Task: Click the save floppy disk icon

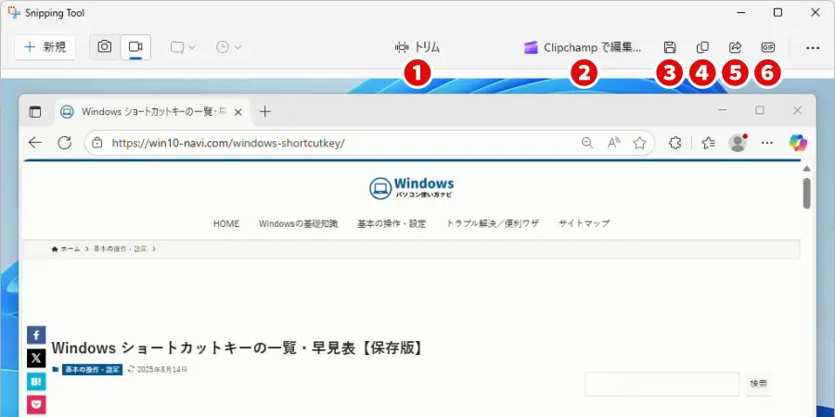Action: [x=670, y=47]
